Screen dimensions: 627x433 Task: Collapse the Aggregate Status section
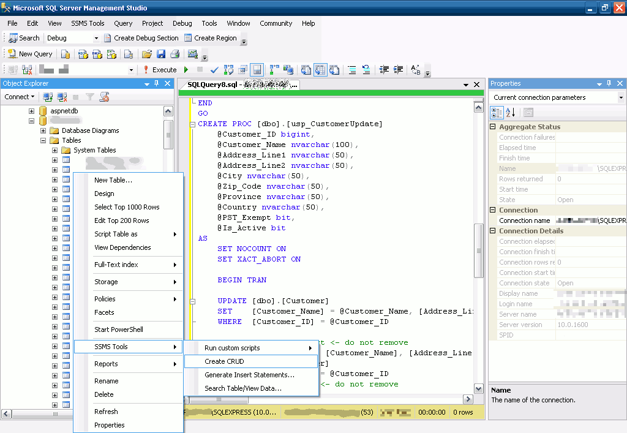point(493,127)
